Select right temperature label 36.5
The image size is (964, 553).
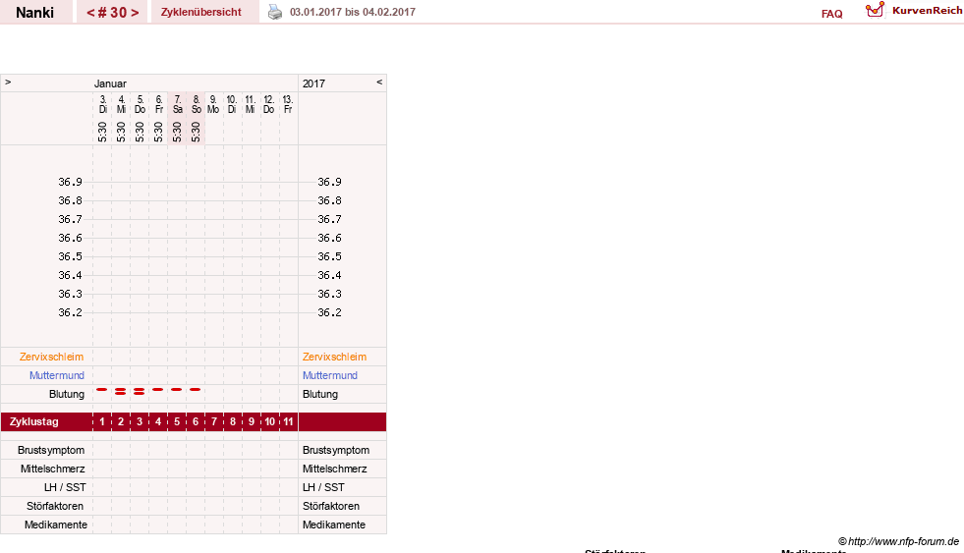(x=329, y=256)
